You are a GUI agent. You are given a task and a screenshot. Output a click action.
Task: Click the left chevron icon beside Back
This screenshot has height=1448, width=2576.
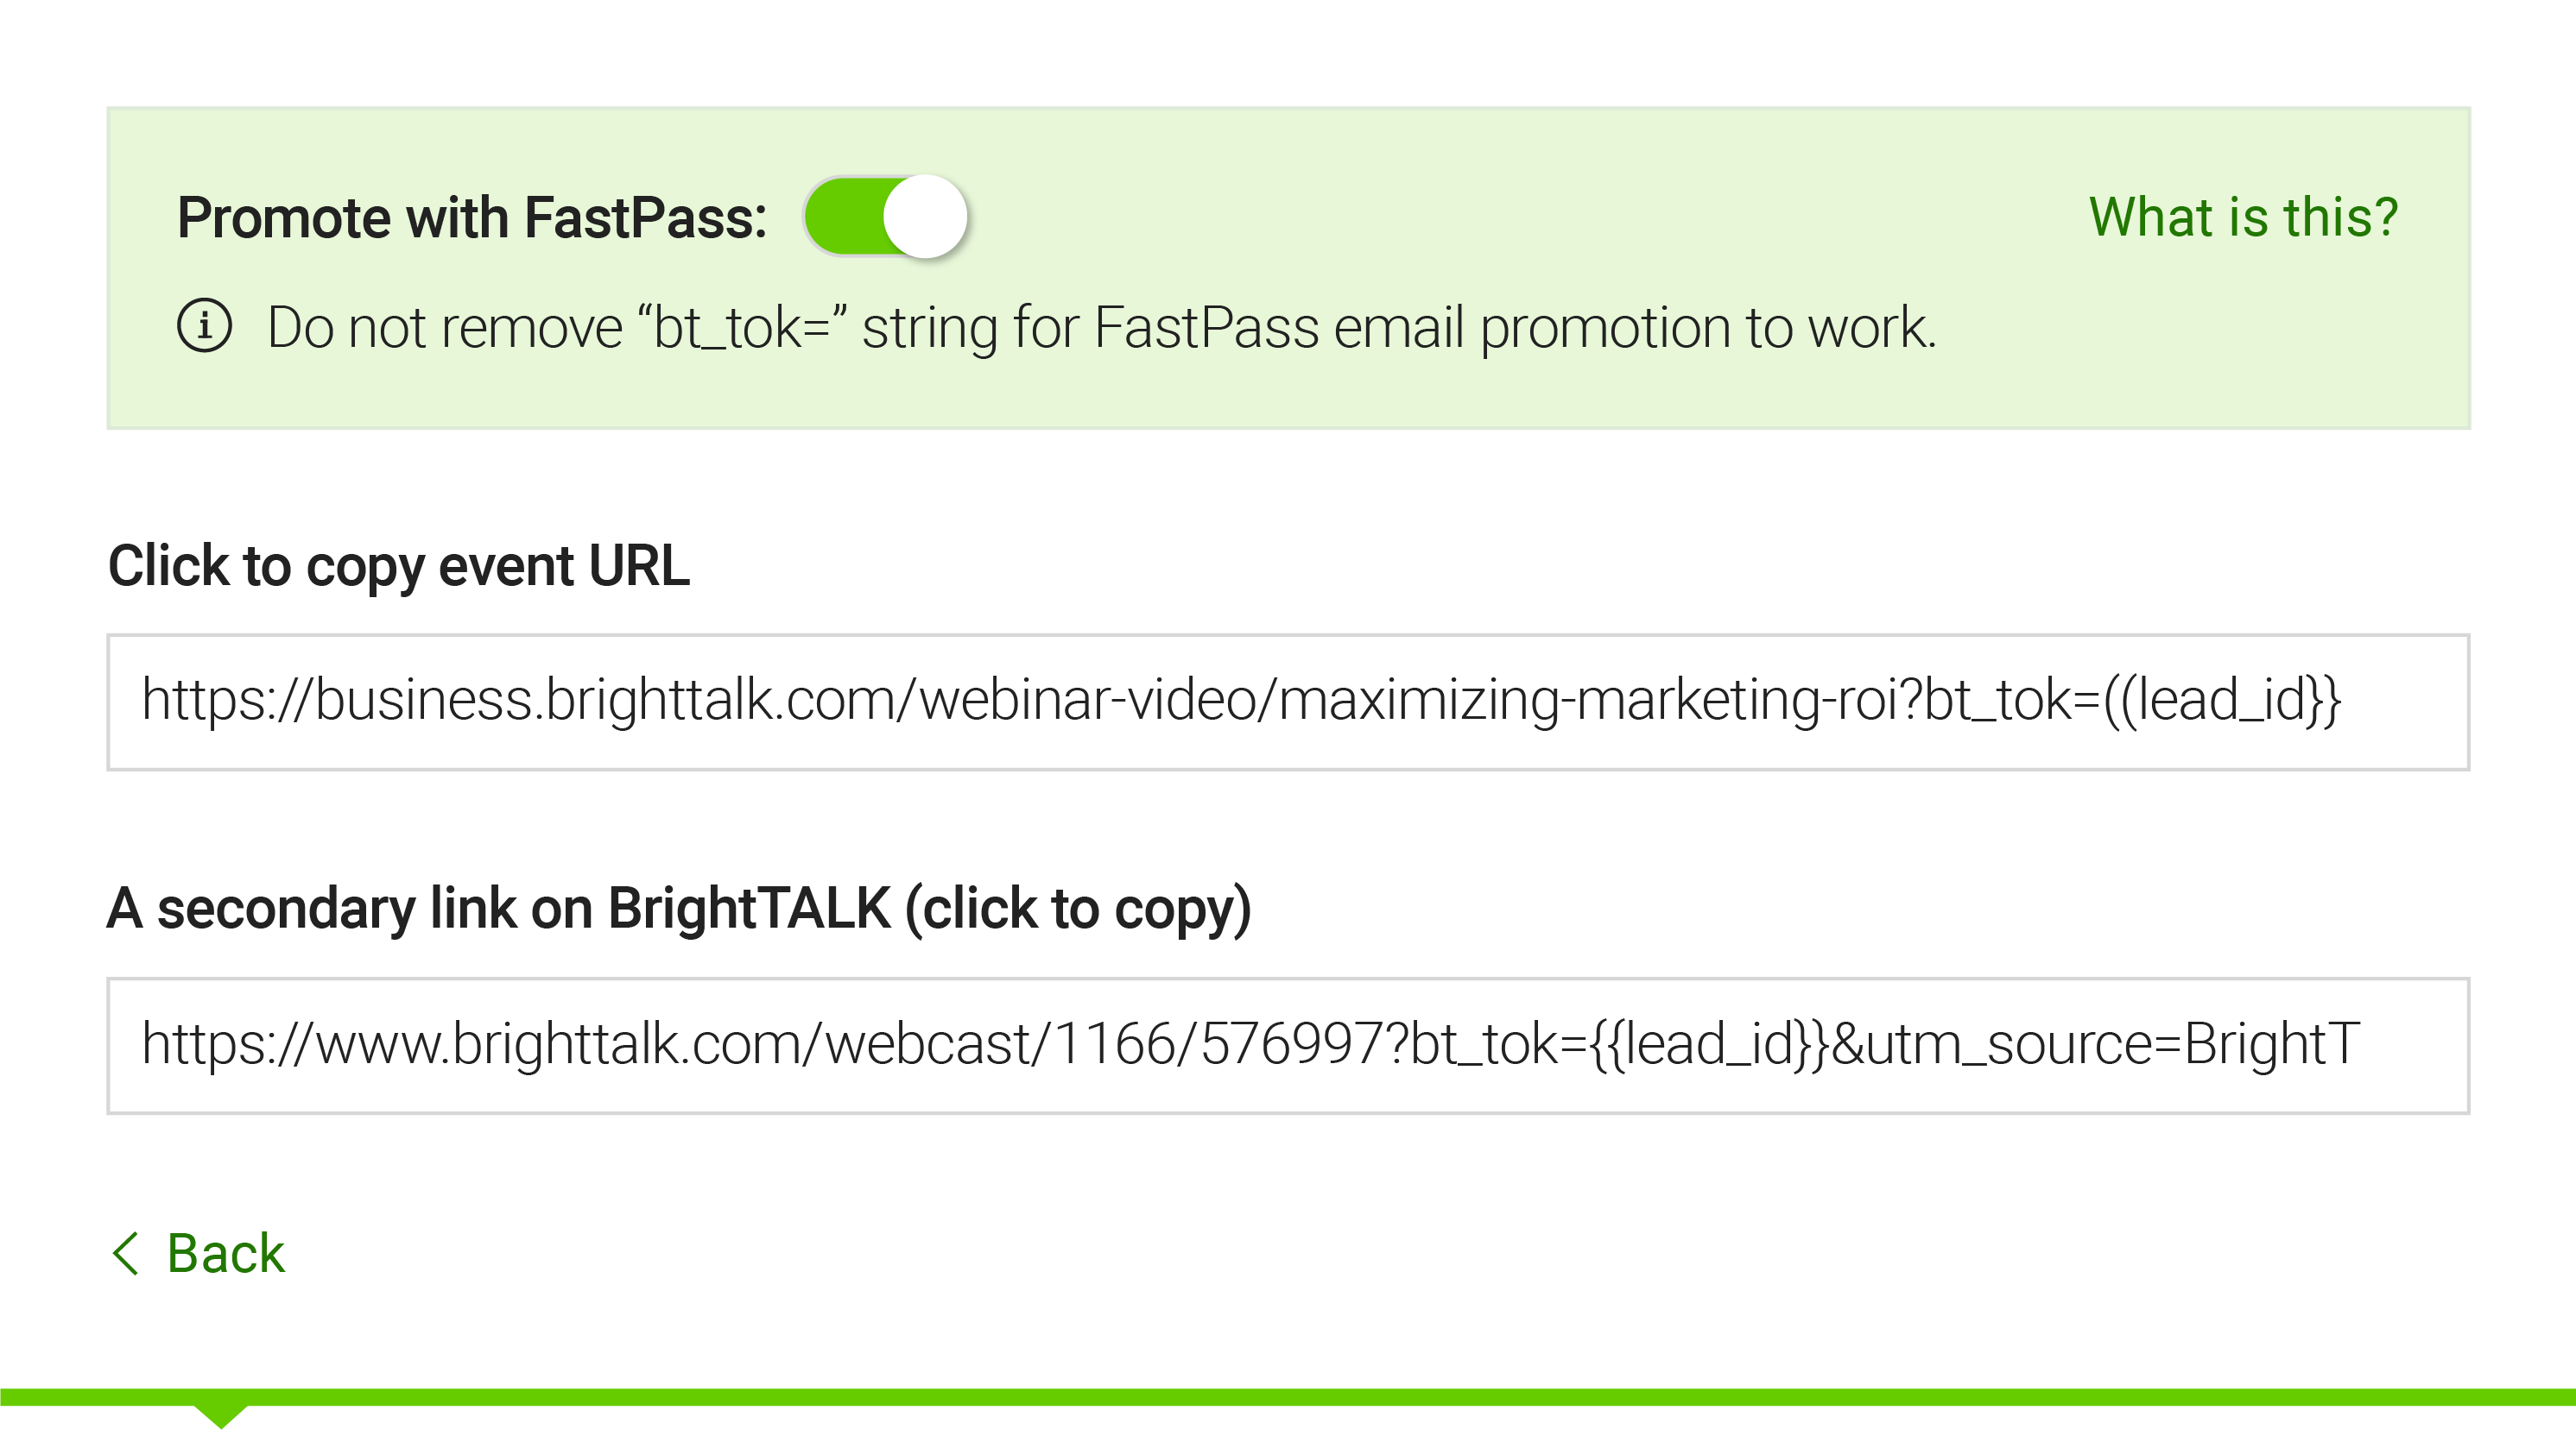coord(126,1253)
